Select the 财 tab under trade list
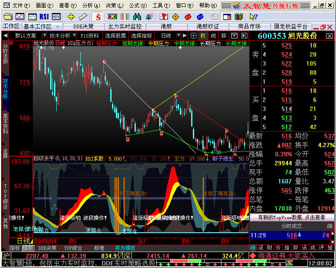Image resolution: width=336 pixels, height=268 pixels. click(269, 248)
